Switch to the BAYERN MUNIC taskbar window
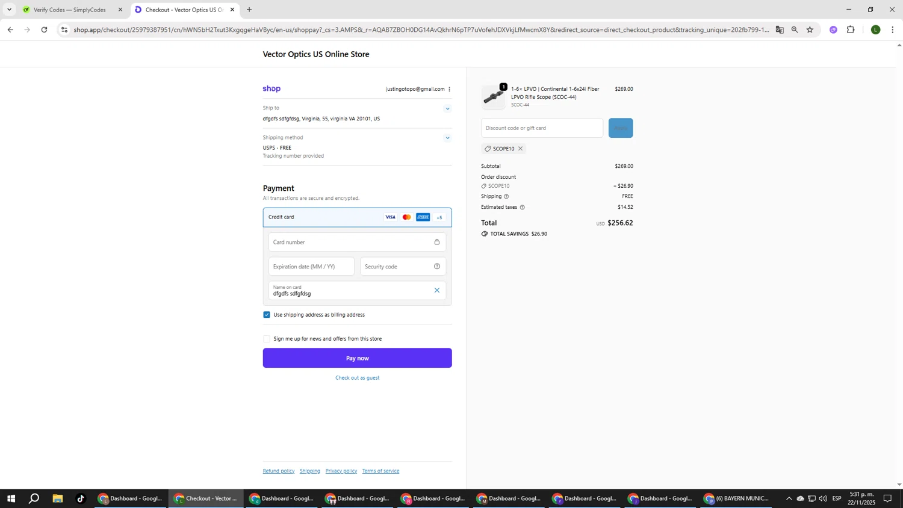The width and height of the screenshot is (903, 508). click(x=737, y=498)
